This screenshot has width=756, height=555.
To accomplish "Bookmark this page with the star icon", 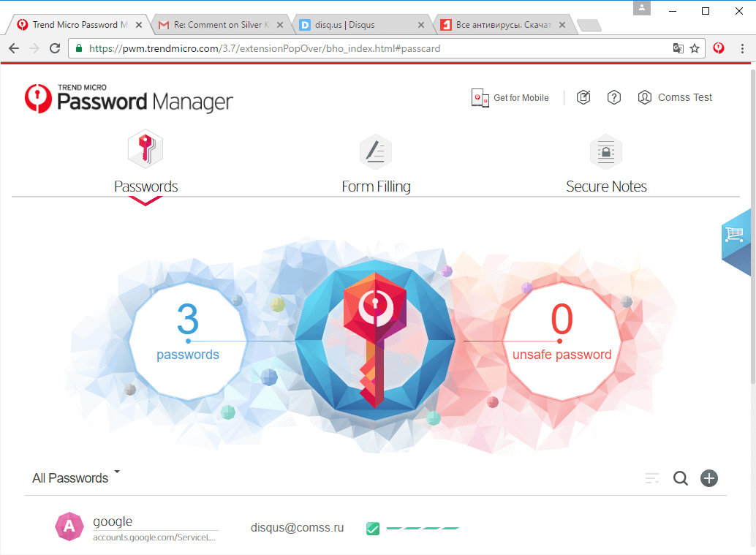I will coord(695,48).
